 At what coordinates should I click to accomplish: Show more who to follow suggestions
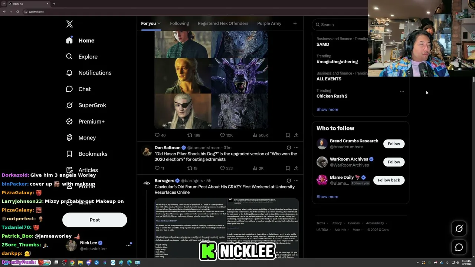tap(327, 197)
